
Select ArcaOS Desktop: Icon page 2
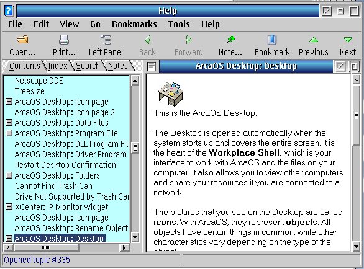65,112
